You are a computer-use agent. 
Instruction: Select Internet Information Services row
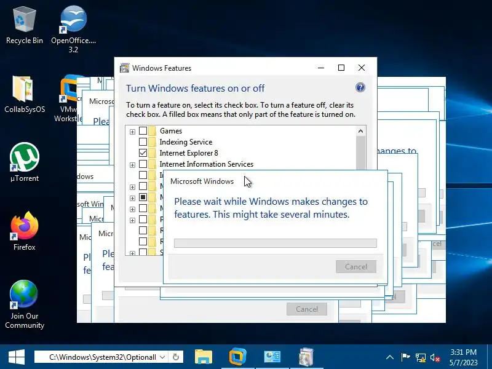[x=206, y=164]
